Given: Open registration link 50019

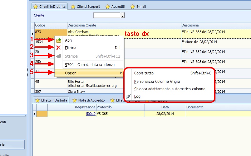Looking at the screenshot, I should pos(91,114).
